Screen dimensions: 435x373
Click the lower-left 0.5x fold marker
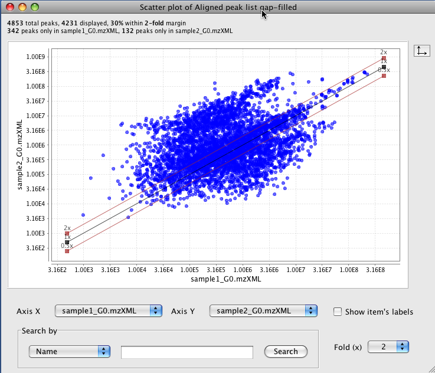[x=67, y=251]
